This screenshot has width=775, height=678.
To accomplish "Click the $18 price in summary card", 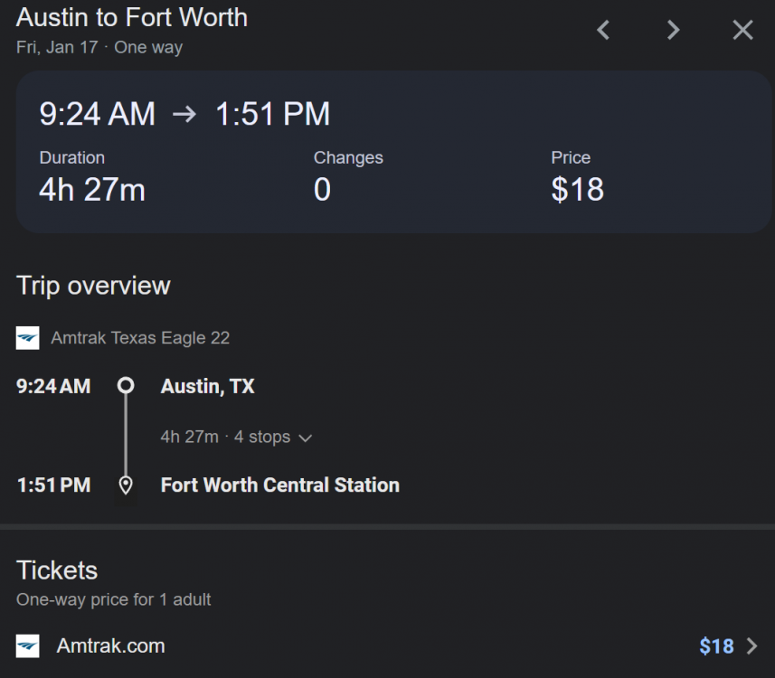I will (x=577, y=189).
